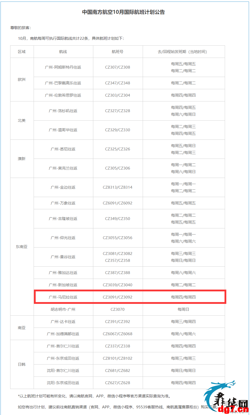The image size is (250, 415).
Task: Click the title "中国南方航空10月国际航班计划公告"
Action: click(123, 12)
